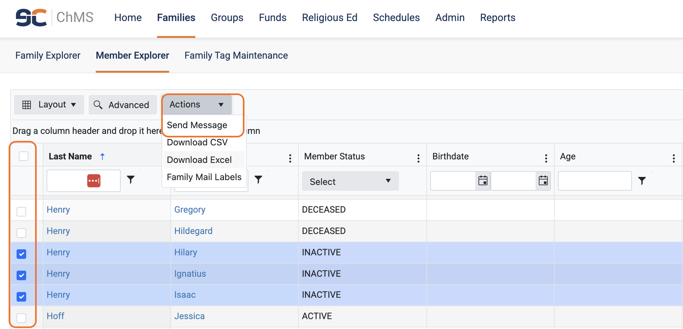Click the Last Name filter funnel icon
The width and height of the screenshot is (683, 329).
coord(131,180)
